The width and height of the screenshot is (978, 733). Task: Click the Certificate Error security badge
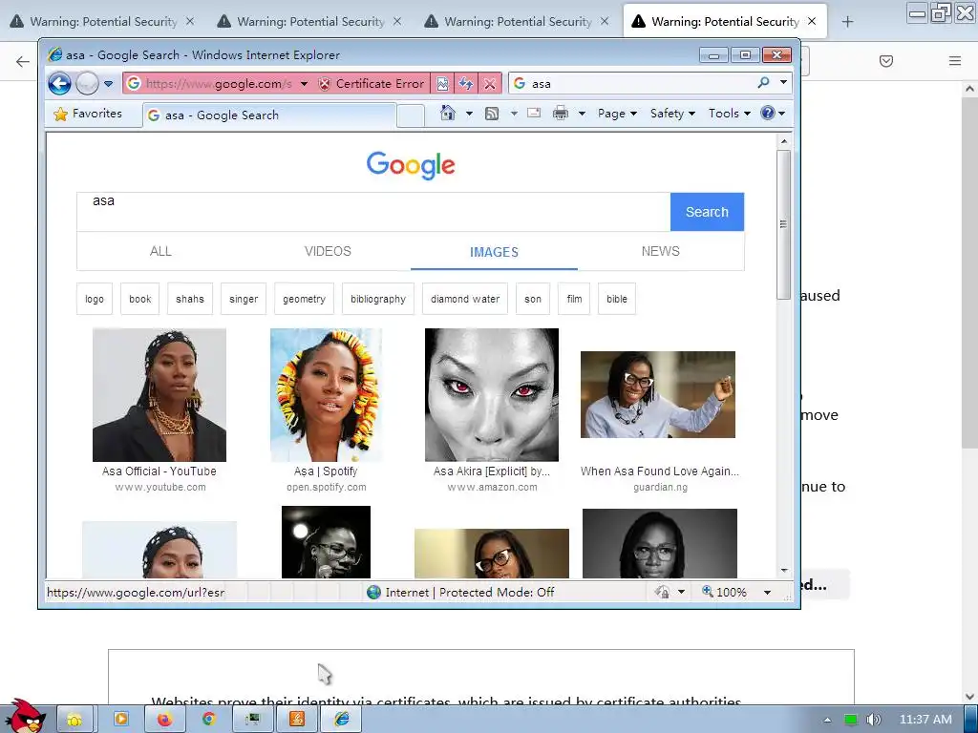click(372, 84)
